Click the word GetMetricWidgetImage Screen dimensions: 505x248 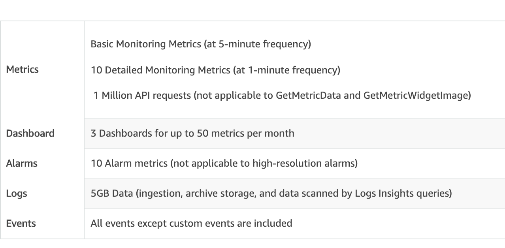pyautogui.click(x=415, y=96)
